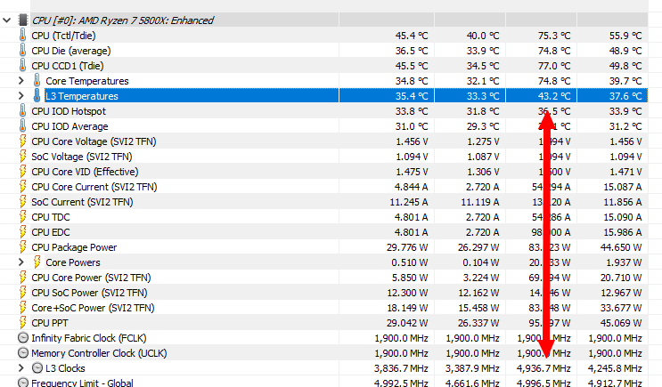Select the highlighted L3 Temperatures label
The width and height of the screenshot is (662, 387).
(81, 96)
